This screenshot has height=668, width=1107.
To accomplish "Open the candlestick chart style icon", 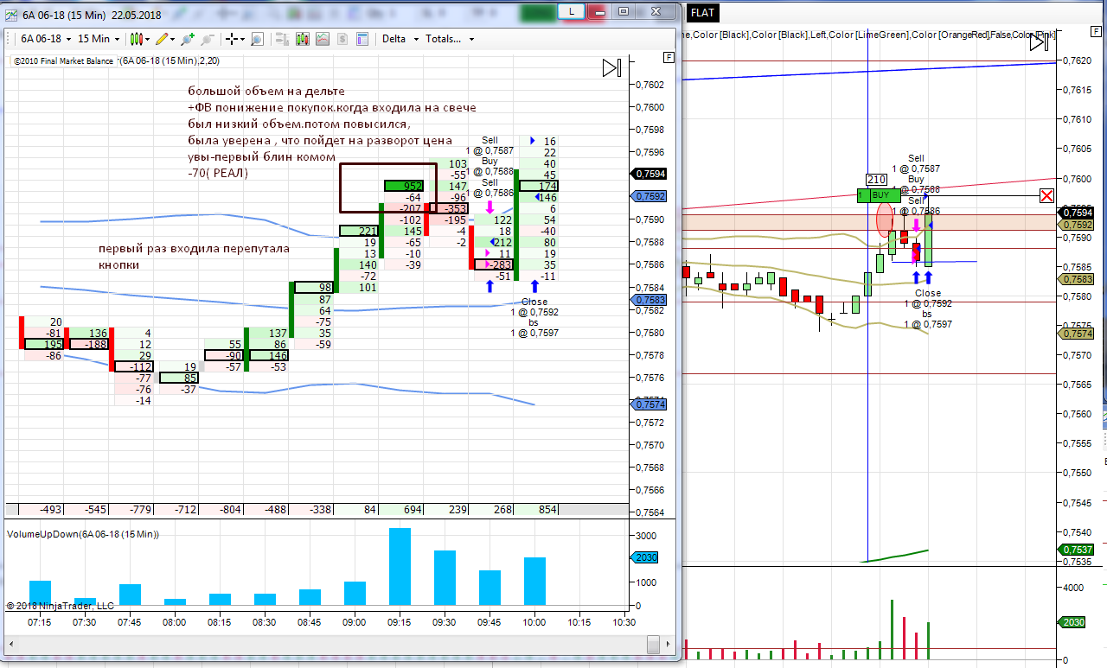I will coord(135,39).
